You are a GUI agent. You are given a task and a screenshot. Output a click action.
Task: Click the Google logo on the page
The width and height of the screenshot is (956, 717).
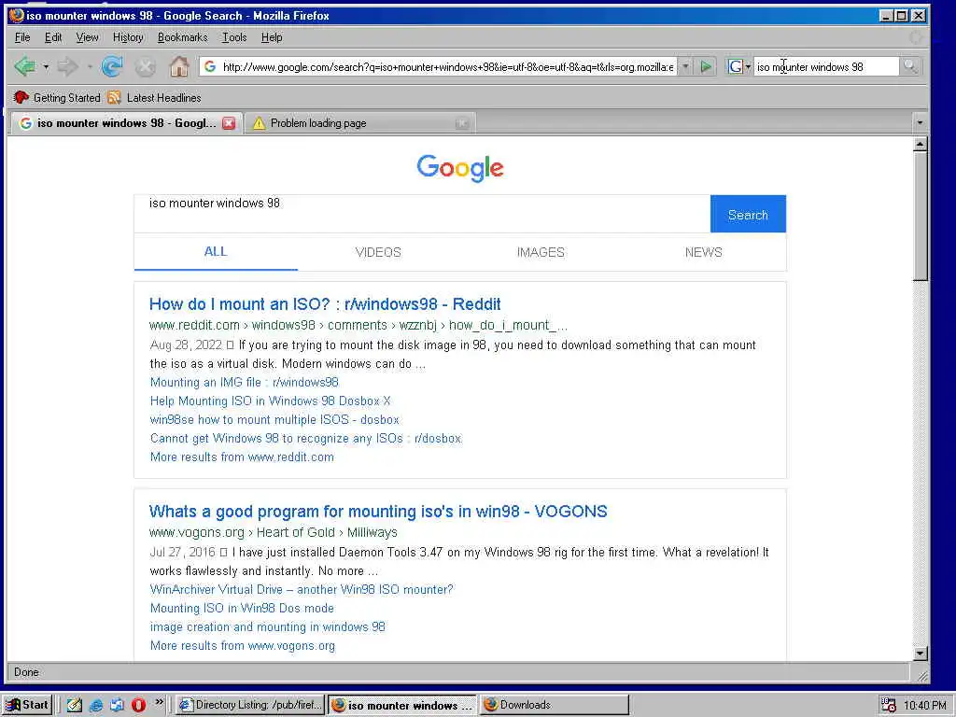point(460,167)
